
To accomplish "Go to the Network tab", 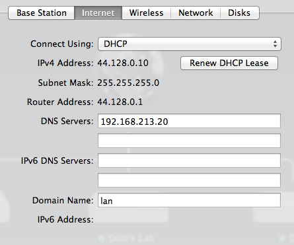I will coord(196,13).
